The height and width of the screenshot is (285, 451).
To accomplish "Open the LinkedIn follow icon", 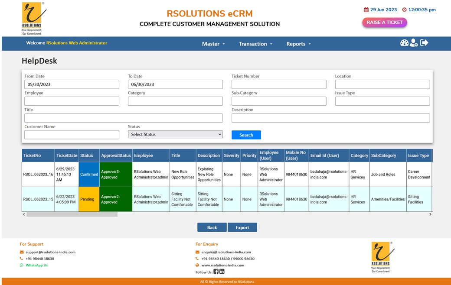I will pyautogui.click(x=222, y=272).
